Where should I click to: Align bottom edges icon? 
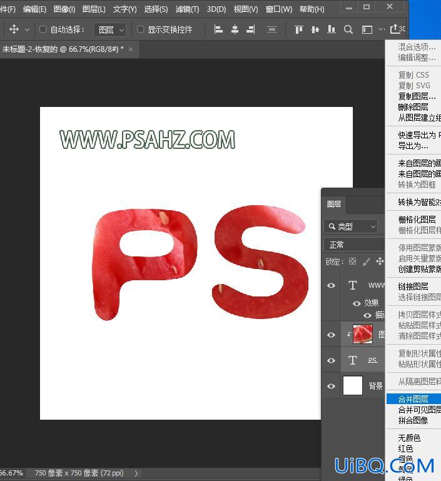[x=331, y=29]
